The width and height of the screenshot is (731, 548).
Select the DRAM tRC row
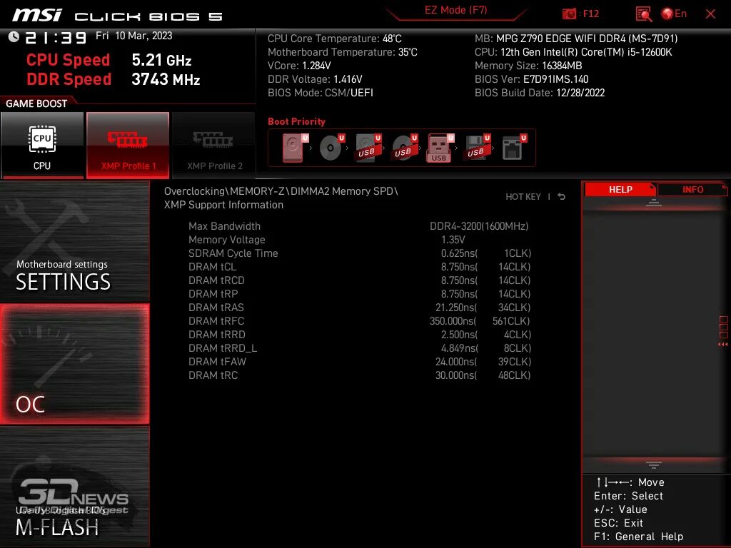click(360, 375)
